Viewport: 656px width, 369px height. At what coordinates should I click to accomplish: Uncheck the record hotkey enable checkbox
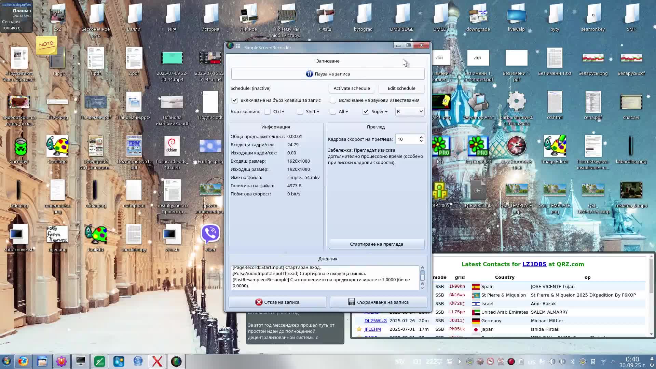pos(235,100)
